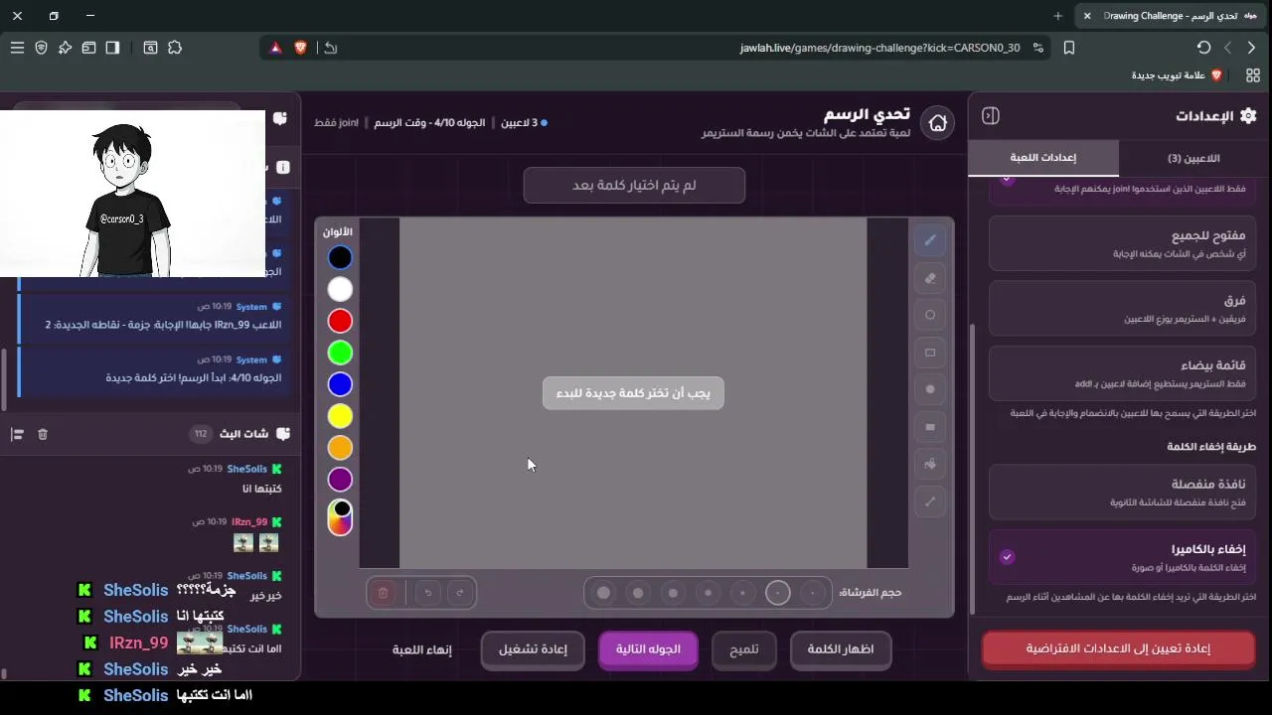Choose the filled rectangle shape tool
1272x715 pixels.
click(930, 427)
